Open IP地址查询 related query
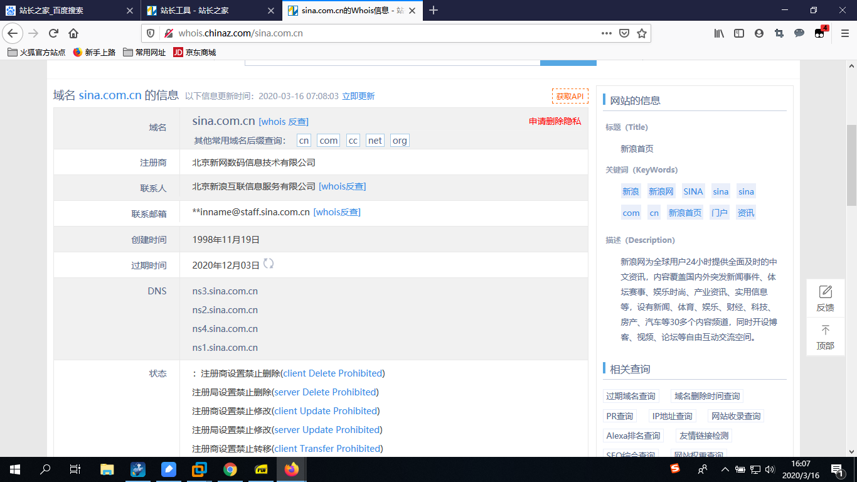This screenshot has height=482, width=857. (672, 416)
